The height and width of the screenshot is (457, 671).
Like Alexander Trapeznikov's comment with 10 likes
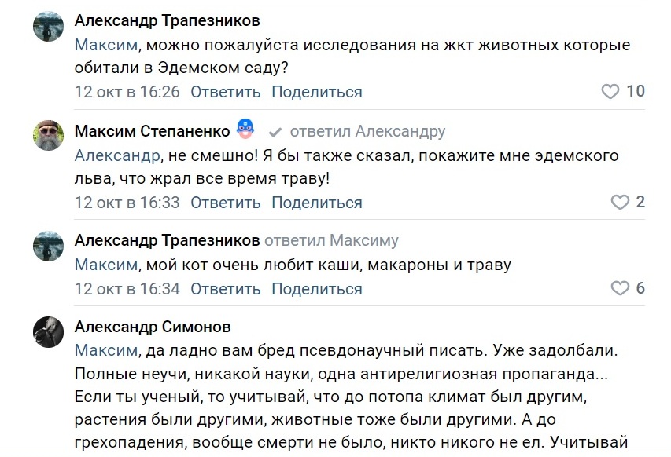(x=610, y=92)
